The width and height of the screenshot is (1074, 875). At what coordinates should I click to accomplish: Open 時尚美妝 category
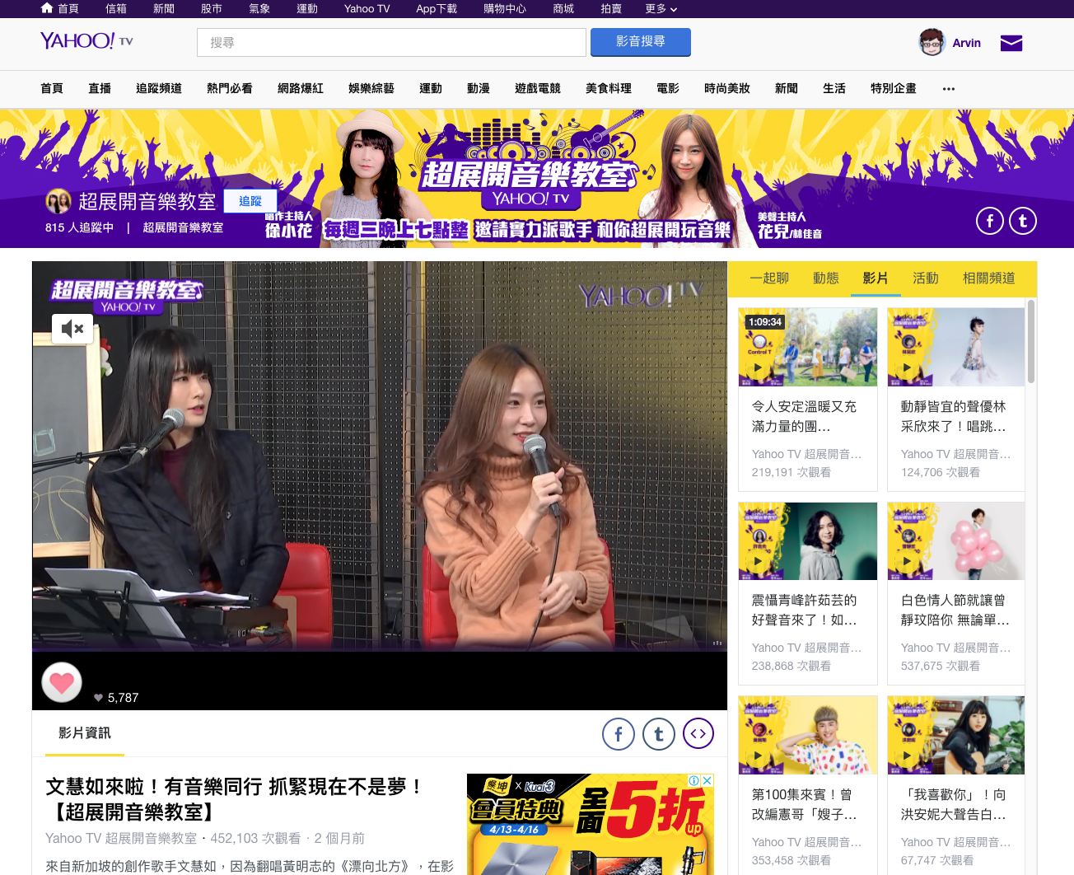(x=727, y=88)
